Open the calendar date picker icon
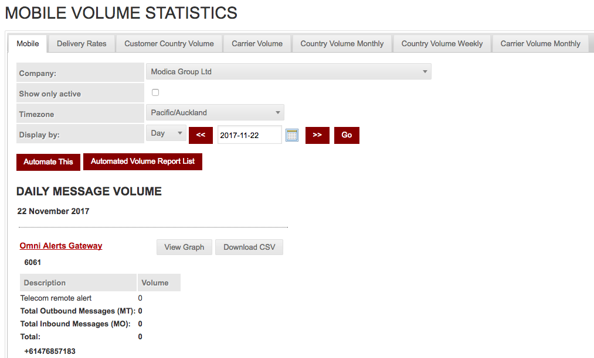The width and height of the screenshot is (594, 358). [x=292, y=135]
